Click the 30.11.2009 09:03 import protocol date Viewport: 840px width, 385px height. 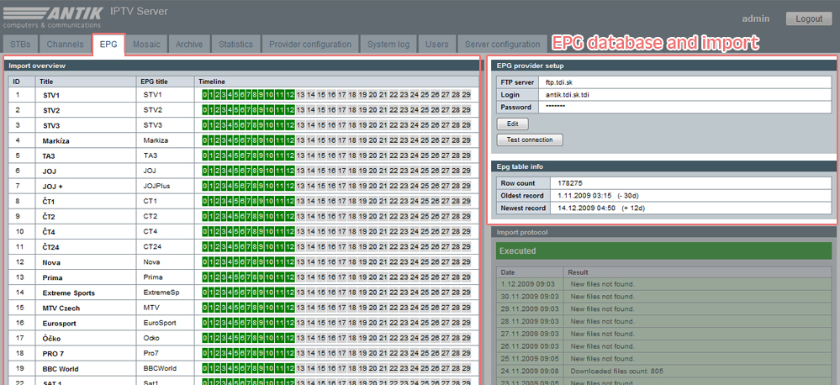530,296
